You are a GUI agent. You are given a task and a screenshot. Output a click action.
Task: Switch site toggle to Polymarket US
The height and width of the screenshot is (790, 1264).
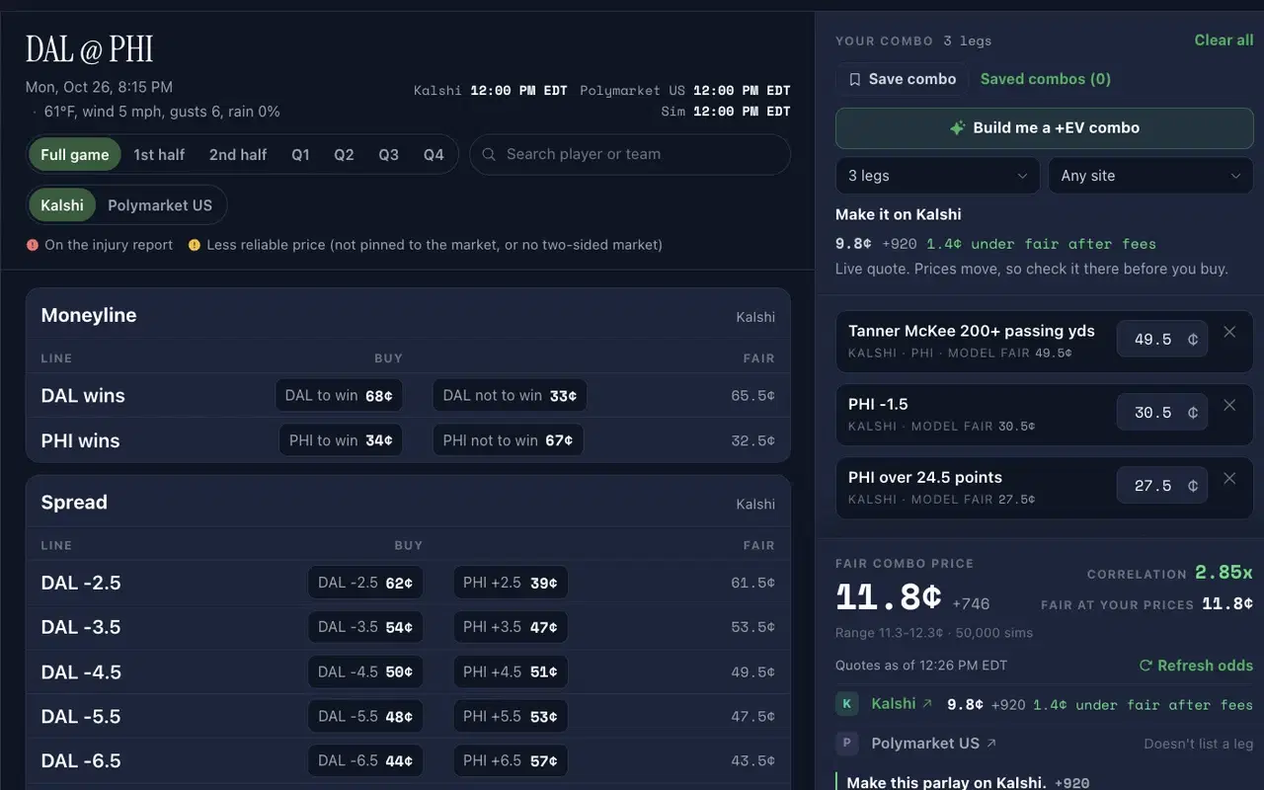pyautogui.click(x=160, y=205)
